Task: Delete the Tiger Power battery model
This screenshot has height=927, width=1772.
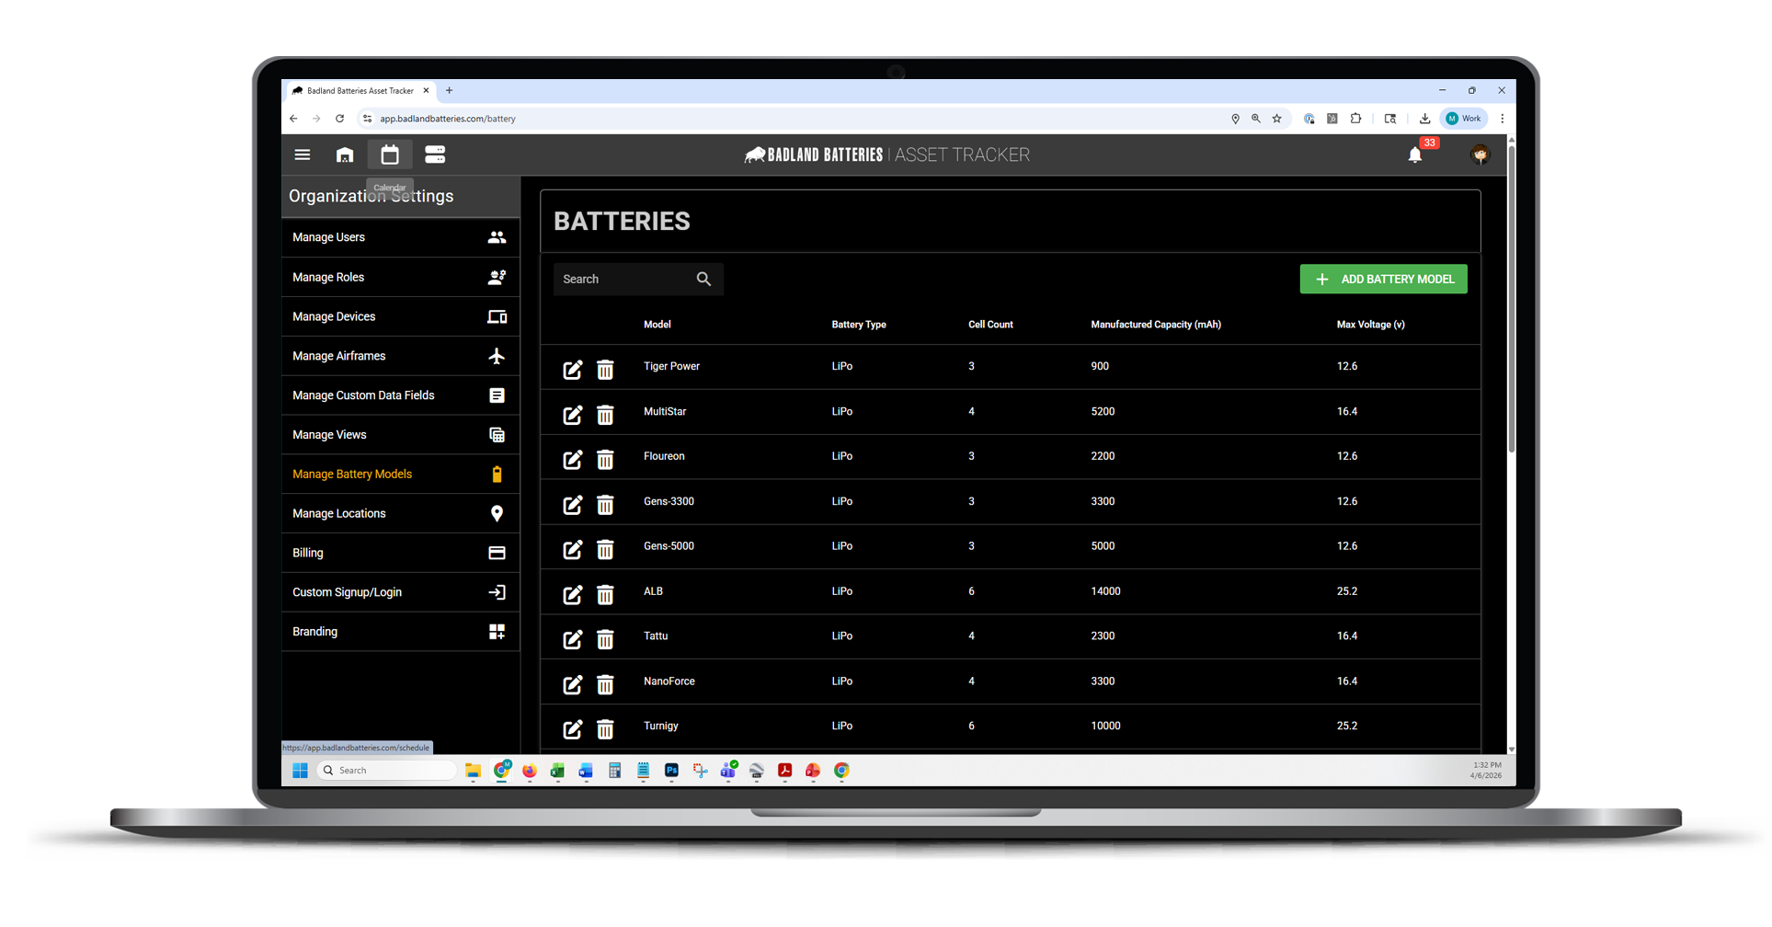Action: point(605,370)
